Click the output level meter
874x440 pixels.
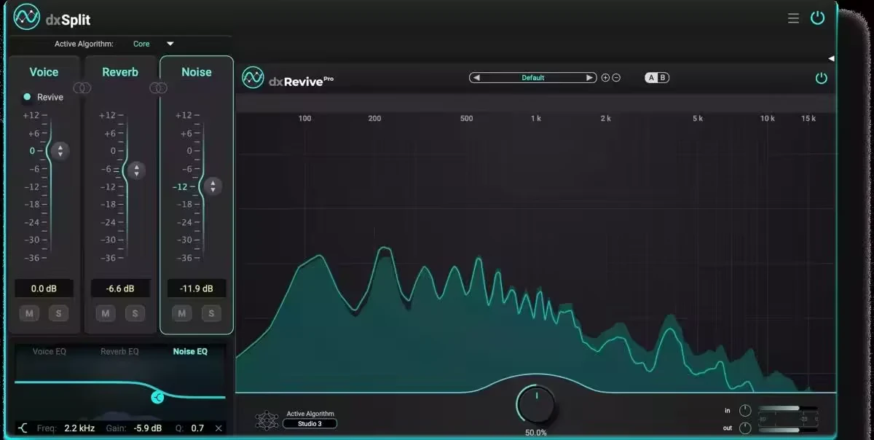point(788,430)
